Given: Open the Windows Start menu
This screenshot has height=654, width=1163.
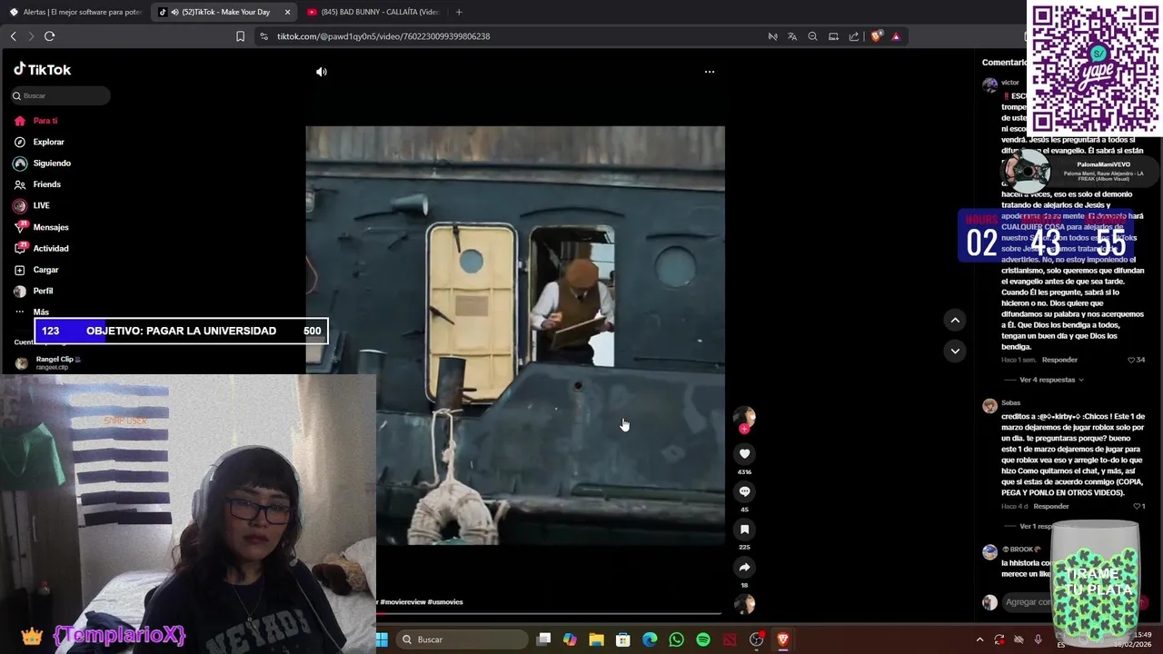Looking at the screenshot, I should click(382, 639).
